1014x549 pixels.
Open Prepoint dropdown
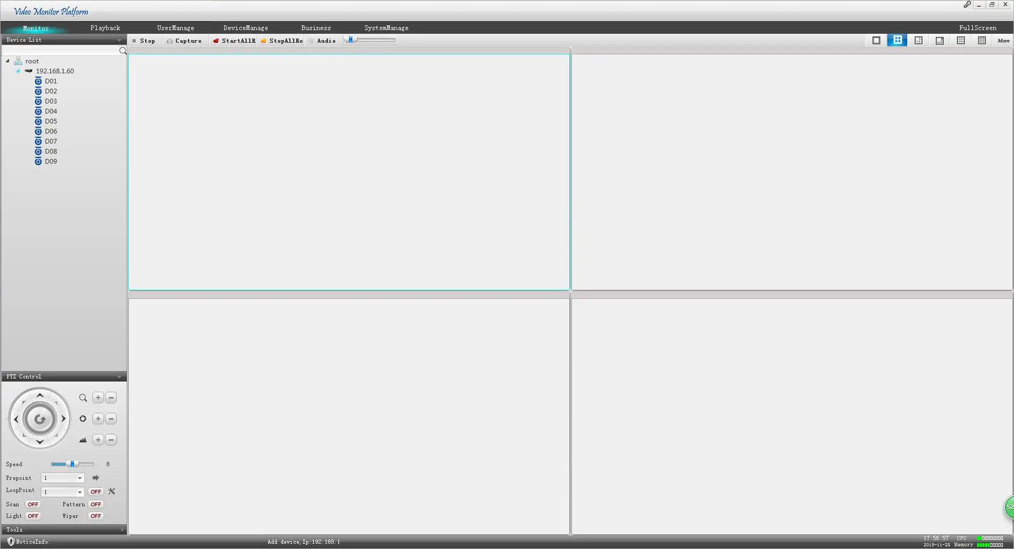pos(80,478)
